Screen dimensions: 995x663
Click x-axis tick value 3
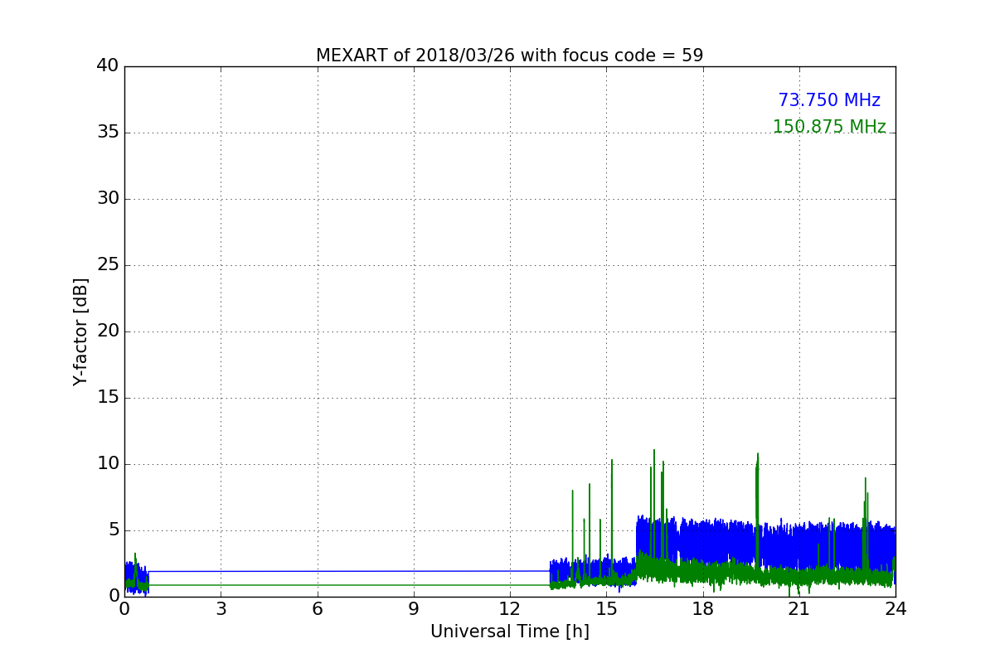click(221, 609)
